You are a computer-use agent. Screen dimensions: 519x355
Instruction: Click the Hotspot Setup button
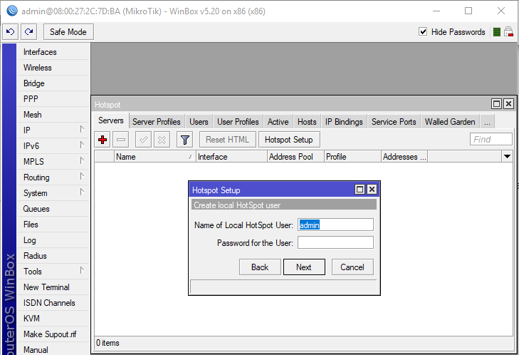point(289,140)
